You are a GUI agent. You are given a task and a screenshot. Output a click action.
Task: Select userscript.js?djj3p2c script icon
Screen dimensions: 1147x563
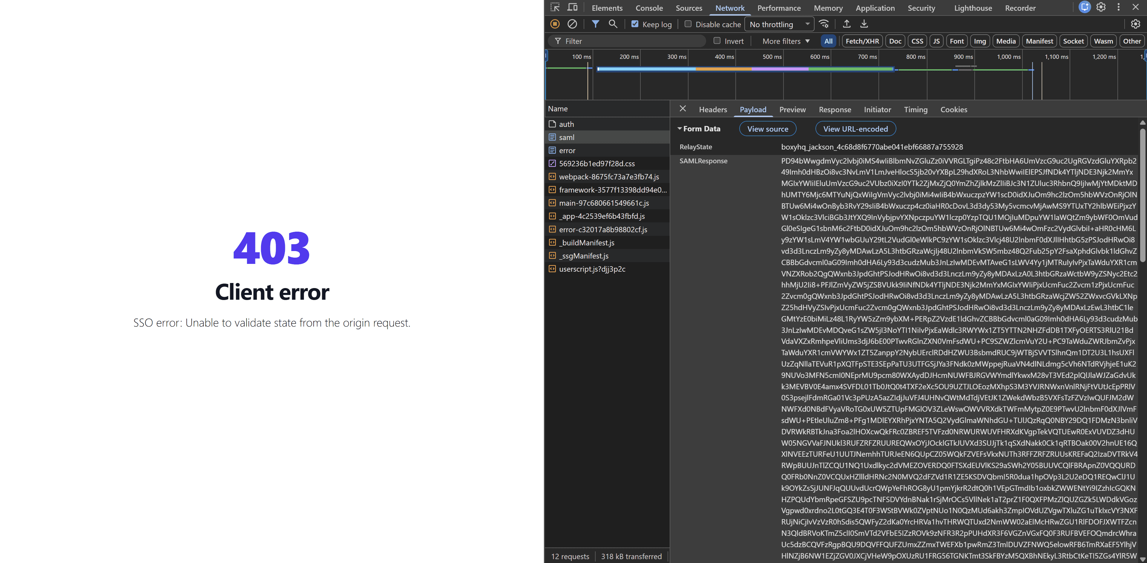coord(552,269)
